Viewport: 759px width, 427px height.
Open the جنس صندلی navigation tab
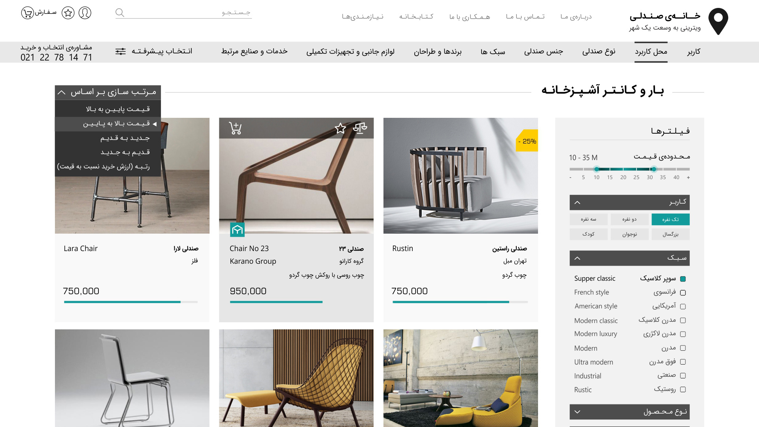[544, 51]
